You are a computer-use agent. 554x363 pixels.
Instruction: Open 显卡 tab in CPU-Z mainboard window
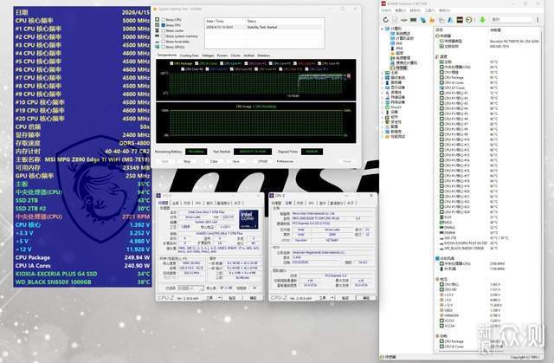(322, 204)
